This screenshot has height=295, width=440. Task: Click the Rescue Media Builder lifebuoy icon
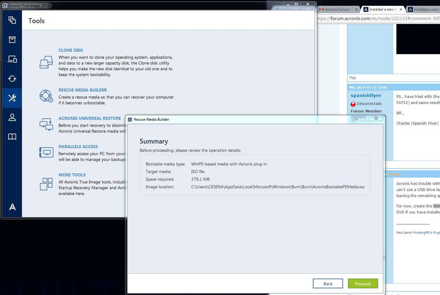(x=46, y=96)
